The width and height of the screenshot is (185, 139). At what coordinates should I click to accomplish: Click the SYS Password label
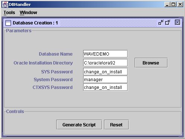coord(57,72)
